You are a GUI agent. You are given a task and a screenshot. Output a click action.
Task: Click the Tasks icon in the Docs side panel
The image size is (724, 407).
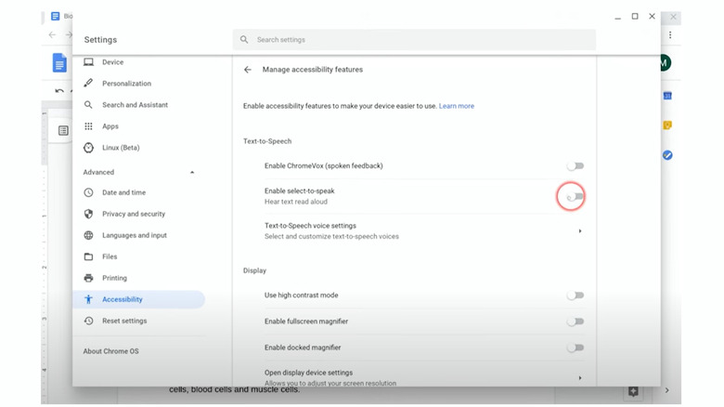(x=667, y=155)
